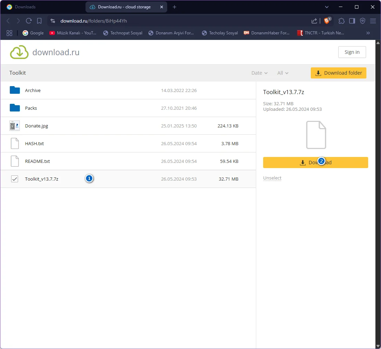Click the HASH.txt file name
Viewport: 381px width, 349px height.
click(34, 143)
